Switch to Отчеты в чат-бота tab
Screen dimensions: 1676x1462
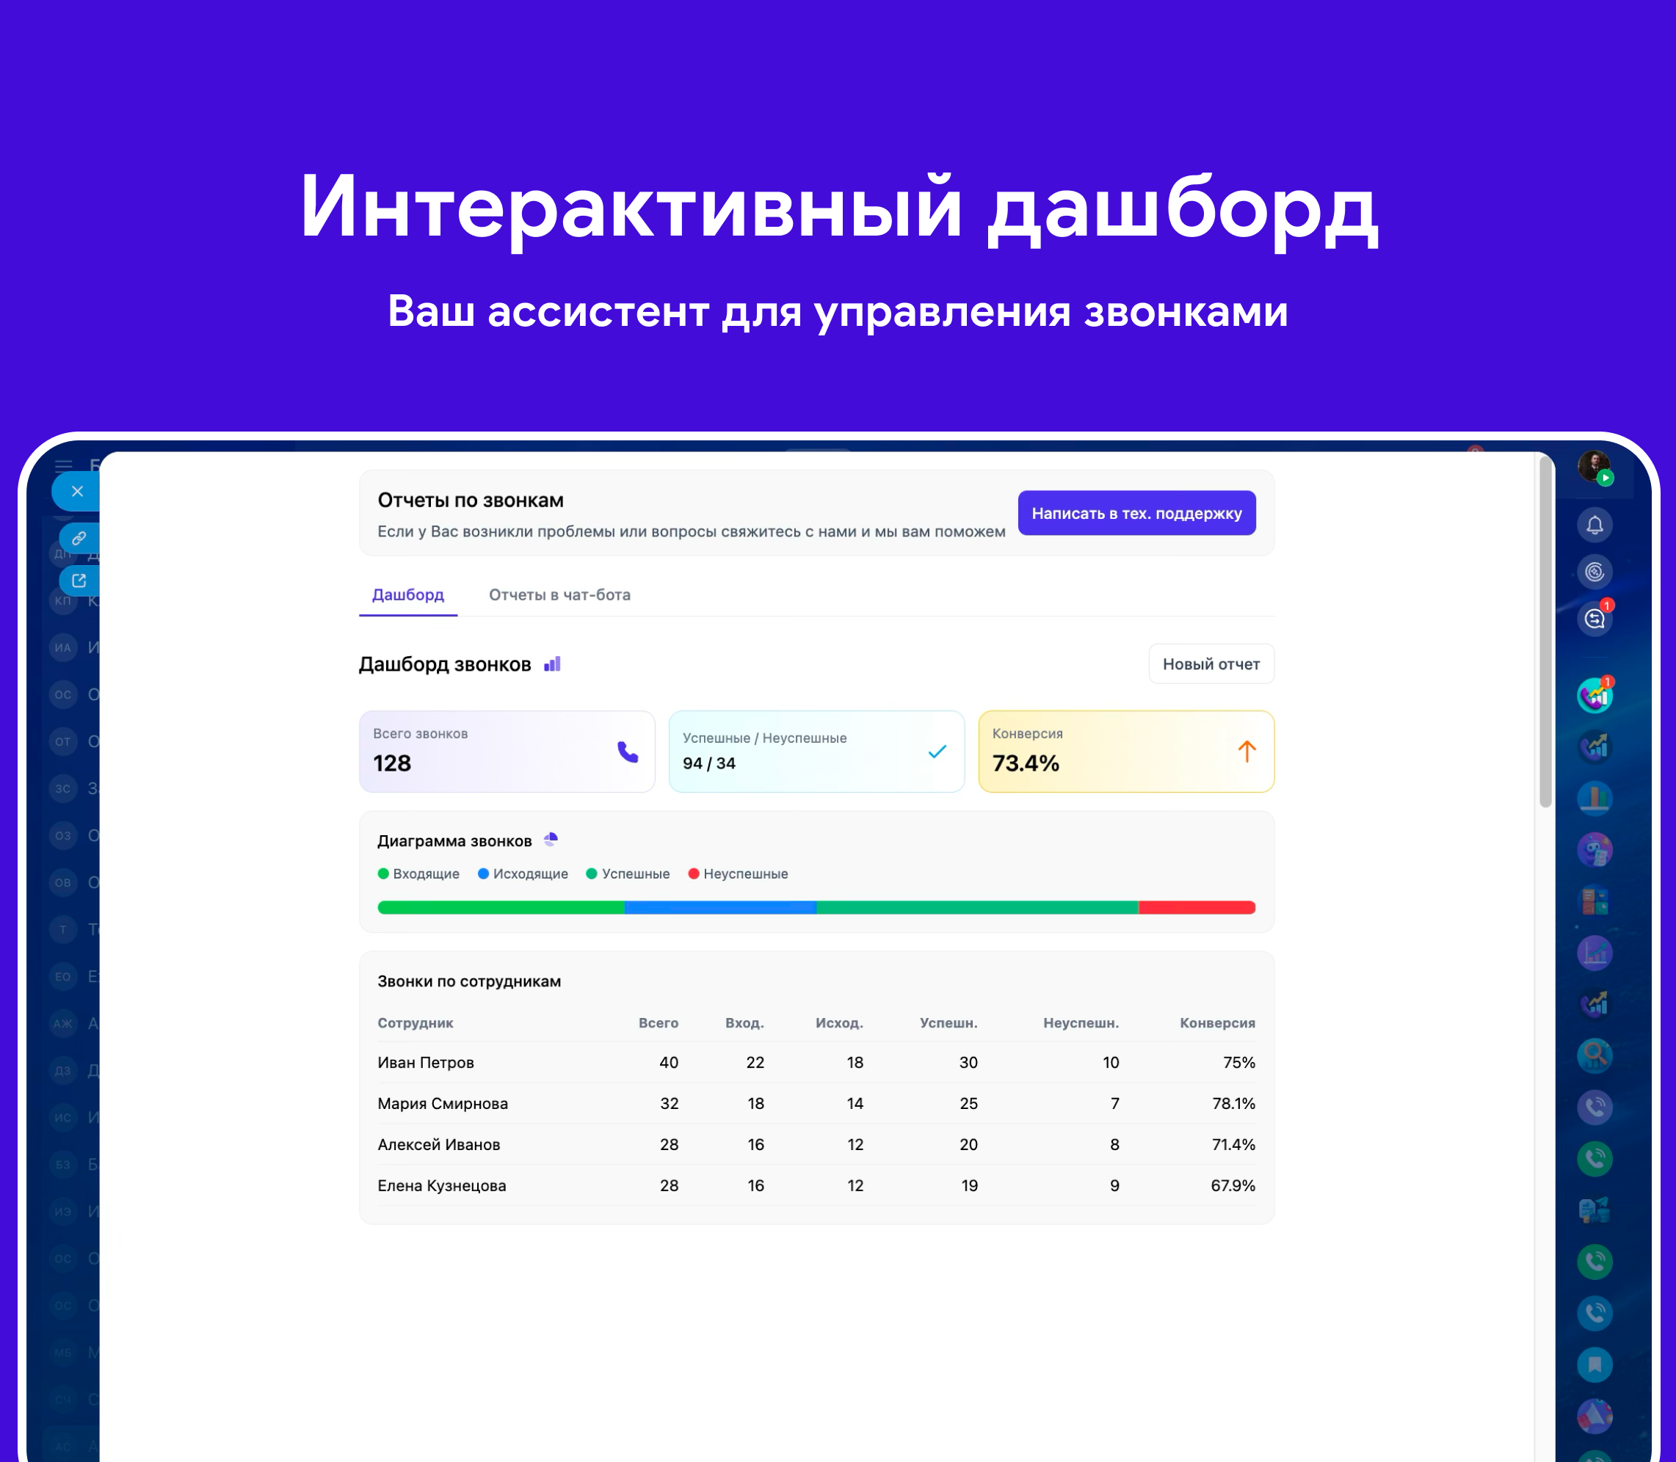(559, 594)
